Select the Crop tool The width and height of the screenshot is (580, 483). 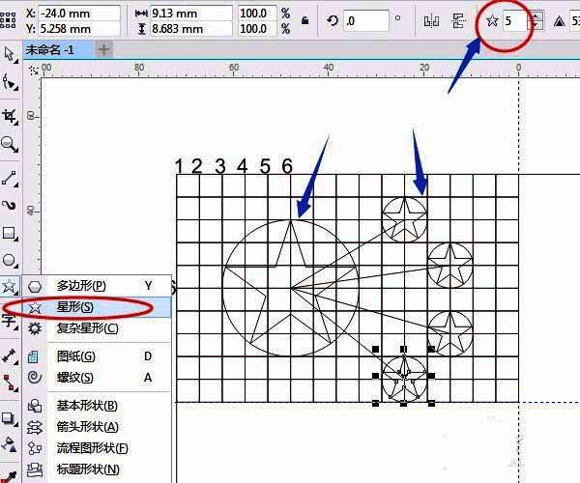10,116
